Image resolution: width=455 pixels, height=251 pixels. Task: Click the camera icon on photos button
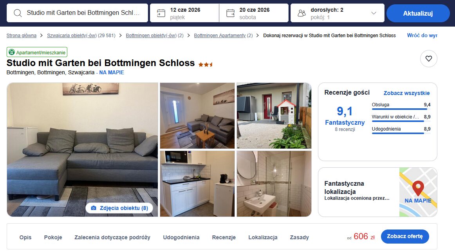tap(94, 208)
